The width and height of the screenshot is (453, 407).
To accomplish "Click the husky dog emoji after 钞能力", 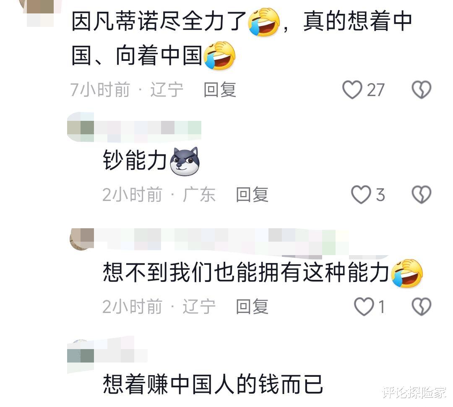I will tap(185, 162).
